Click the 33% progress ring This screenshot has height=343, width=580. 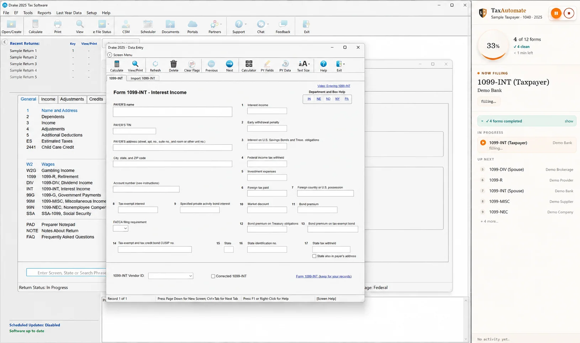(493, 46)
